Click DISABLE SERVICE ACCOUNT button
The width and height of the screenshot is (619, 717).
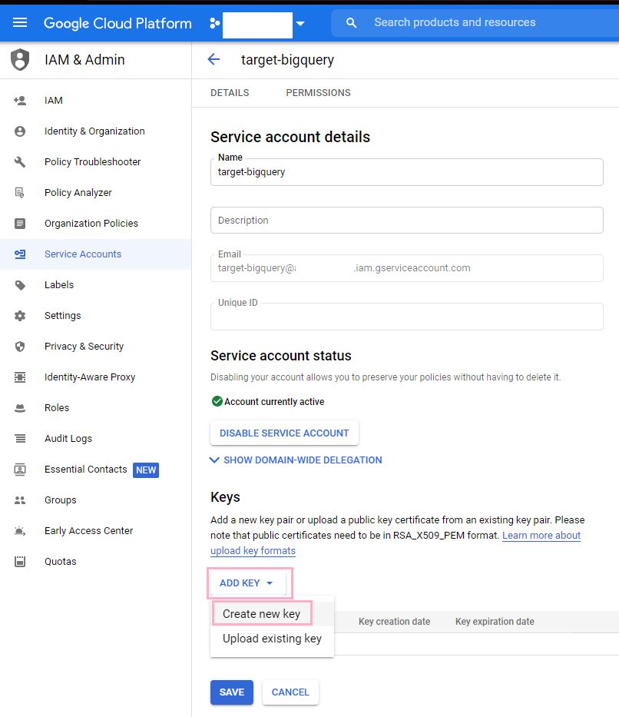click(284, 433)
